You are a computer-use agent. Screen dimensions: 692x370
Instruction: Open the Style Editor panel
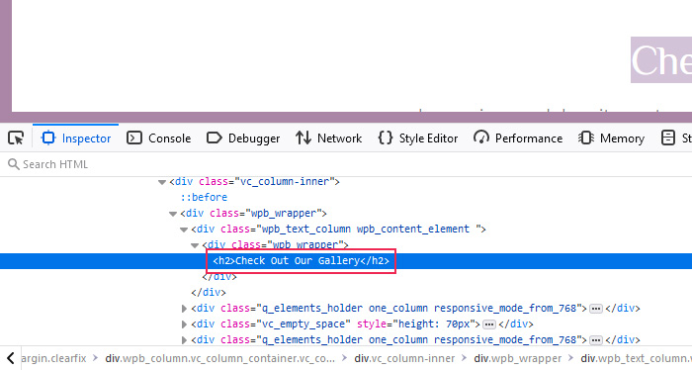click(x=418, y=139)
